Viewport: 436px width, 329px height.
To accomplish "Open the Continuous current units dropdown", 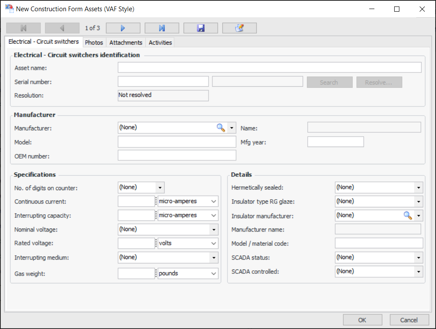I will 214,201.
